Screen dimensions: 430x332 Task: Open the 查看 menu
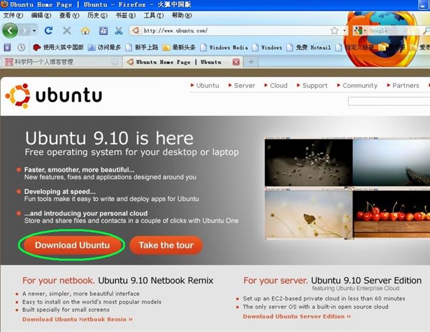point(69,15)
